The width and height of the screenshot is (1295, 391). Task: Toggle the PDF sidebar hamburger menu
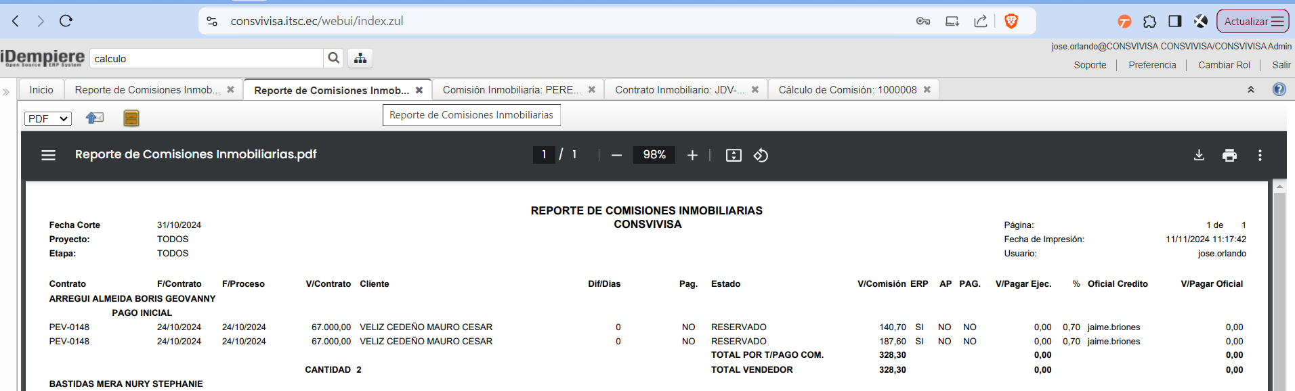point(48,155)
